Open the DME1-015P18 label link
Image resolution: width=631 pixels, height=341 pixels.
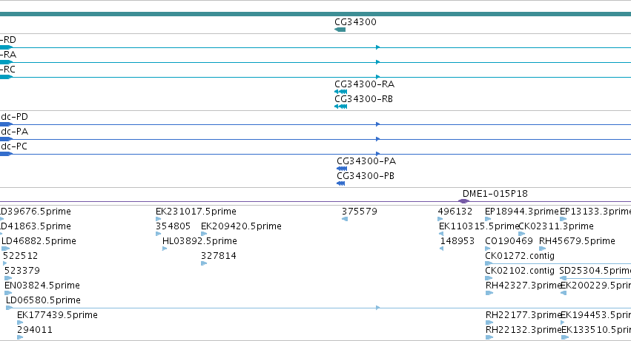click(x=495, y=194)
